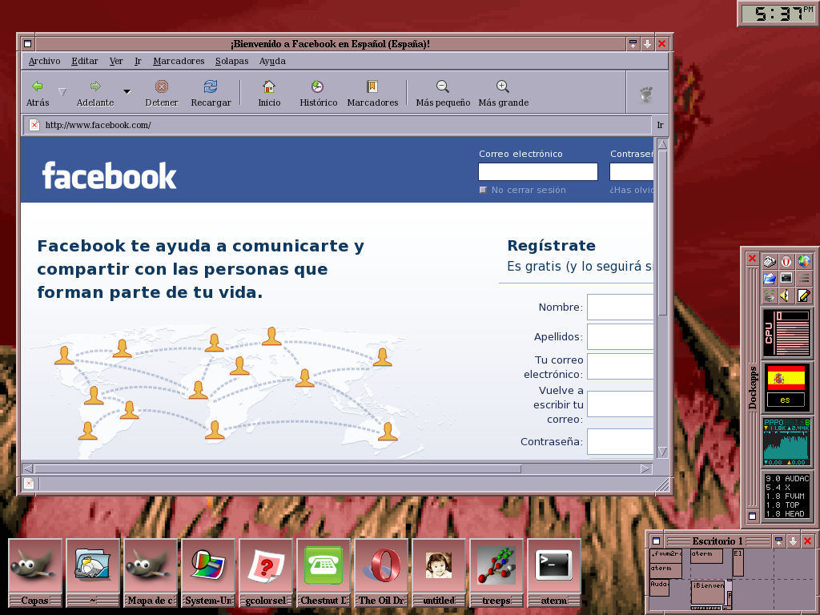Restore the Mapa de c GIMP icon
The image size is (820, 615).
[150, 566]
